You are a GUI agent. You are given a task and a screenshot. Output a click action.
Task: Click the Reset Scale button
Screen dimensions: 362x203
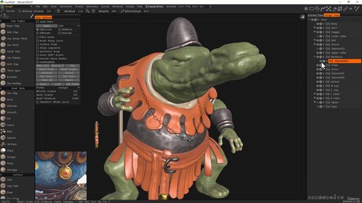46,69
